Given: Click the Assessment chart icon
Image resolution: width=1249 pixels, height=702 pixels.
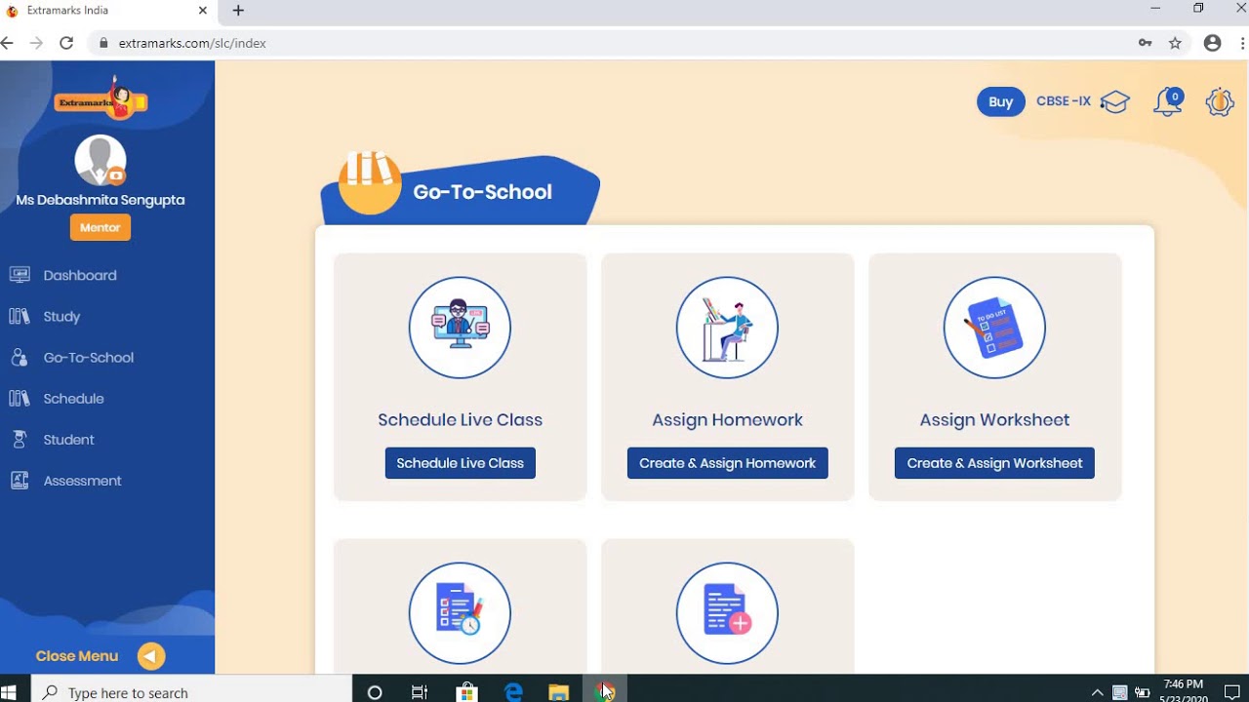Looking at the screenshot, I should (20, 480).
